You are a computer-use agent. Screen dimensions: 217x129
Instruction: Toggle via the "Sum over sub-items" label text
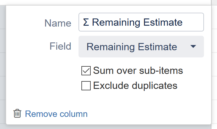(138, 71)
